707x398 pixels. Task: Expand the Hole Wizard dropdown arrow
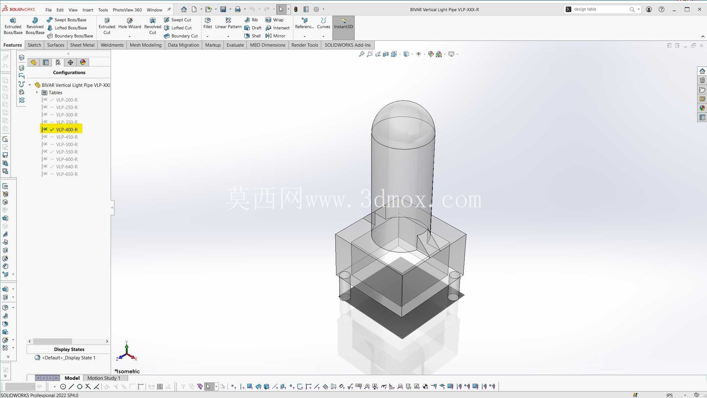[x=130, y=36]
